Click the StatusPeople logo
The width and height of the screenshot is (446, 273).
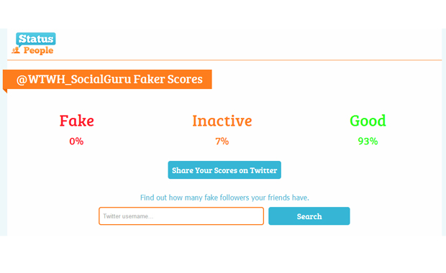[x=34, y=43]
